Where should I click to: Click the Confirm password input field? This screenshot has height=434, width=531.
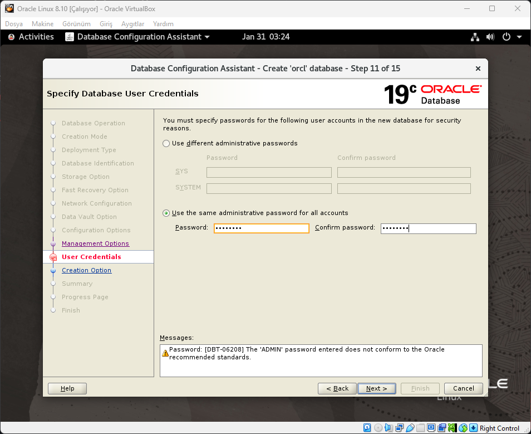click(429, 228)
